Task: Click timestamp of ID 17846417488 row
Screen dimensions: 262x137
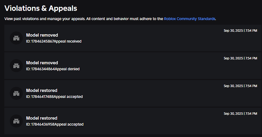Action: [240, 86]
